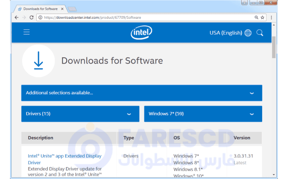Select the Downloads for Software tab
Viewport: 288px width, 179px height.
(x=40, y=9)
